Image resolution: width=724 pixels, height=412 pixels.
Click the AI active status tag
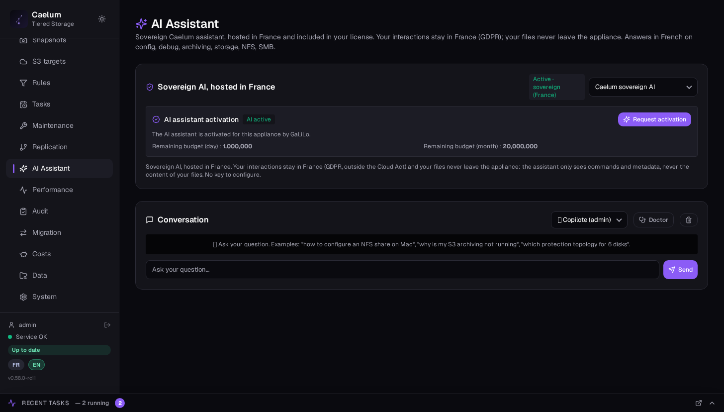[259, 119]
